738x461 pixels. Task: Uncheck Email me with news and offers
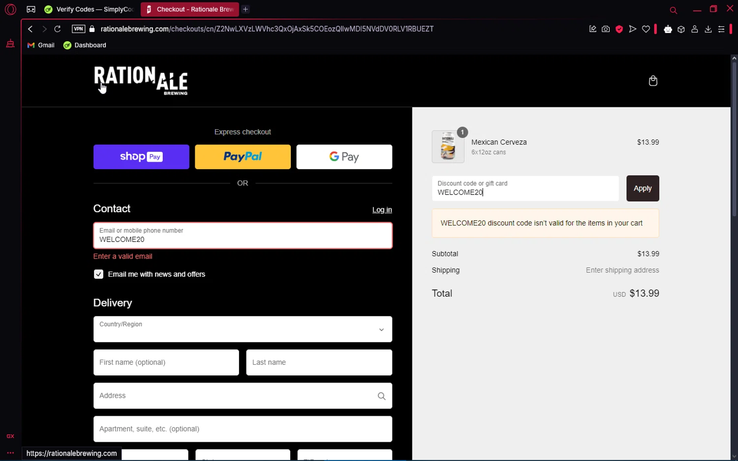pos(98,274)
